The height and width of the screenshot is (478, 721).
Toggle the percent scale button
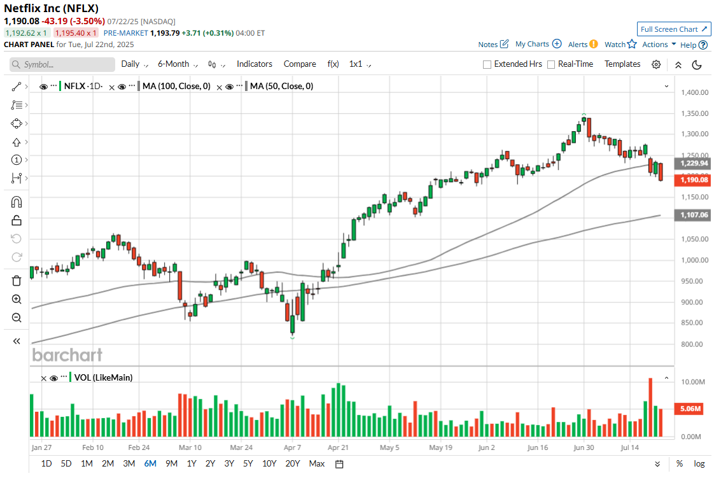[x=680, y=464]
